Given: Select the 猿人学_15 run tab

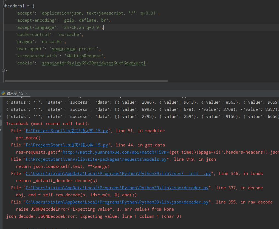Looking at the screenshot, I should click(x=15, y=94).
